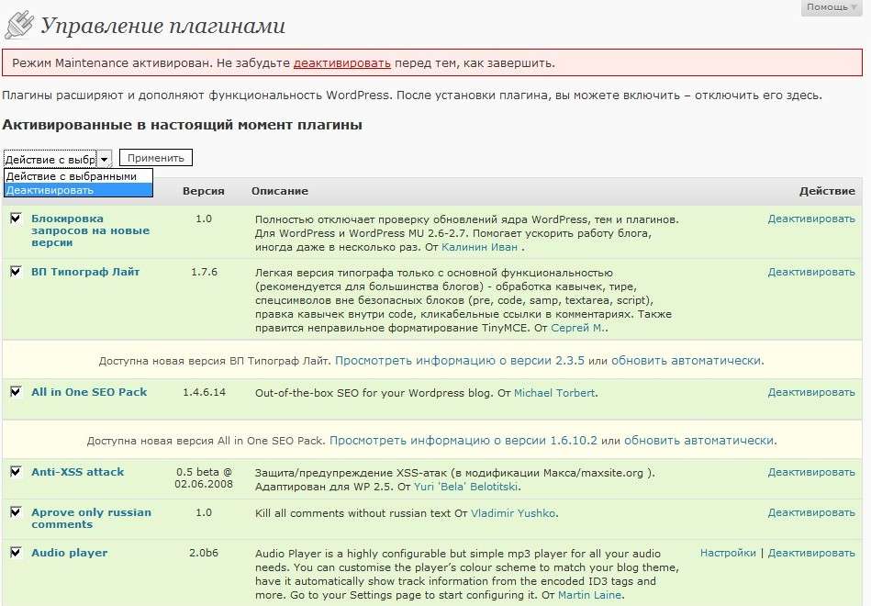Deactivate the Audio player plugin
This screenshot has height=606, width=871.
click(811, 553)
